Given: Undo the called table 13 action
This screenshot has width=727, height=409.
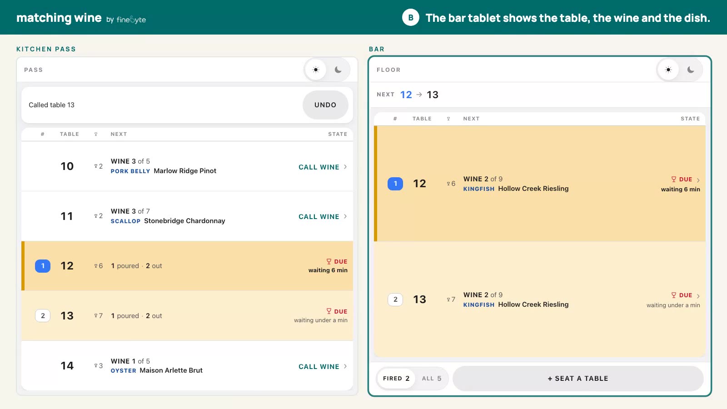Looking at the screenshot, I should pos(325,105).
